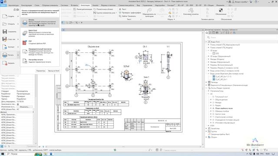Click the open documents icon in file menu
278x156 pixels.
pos(18,10)
